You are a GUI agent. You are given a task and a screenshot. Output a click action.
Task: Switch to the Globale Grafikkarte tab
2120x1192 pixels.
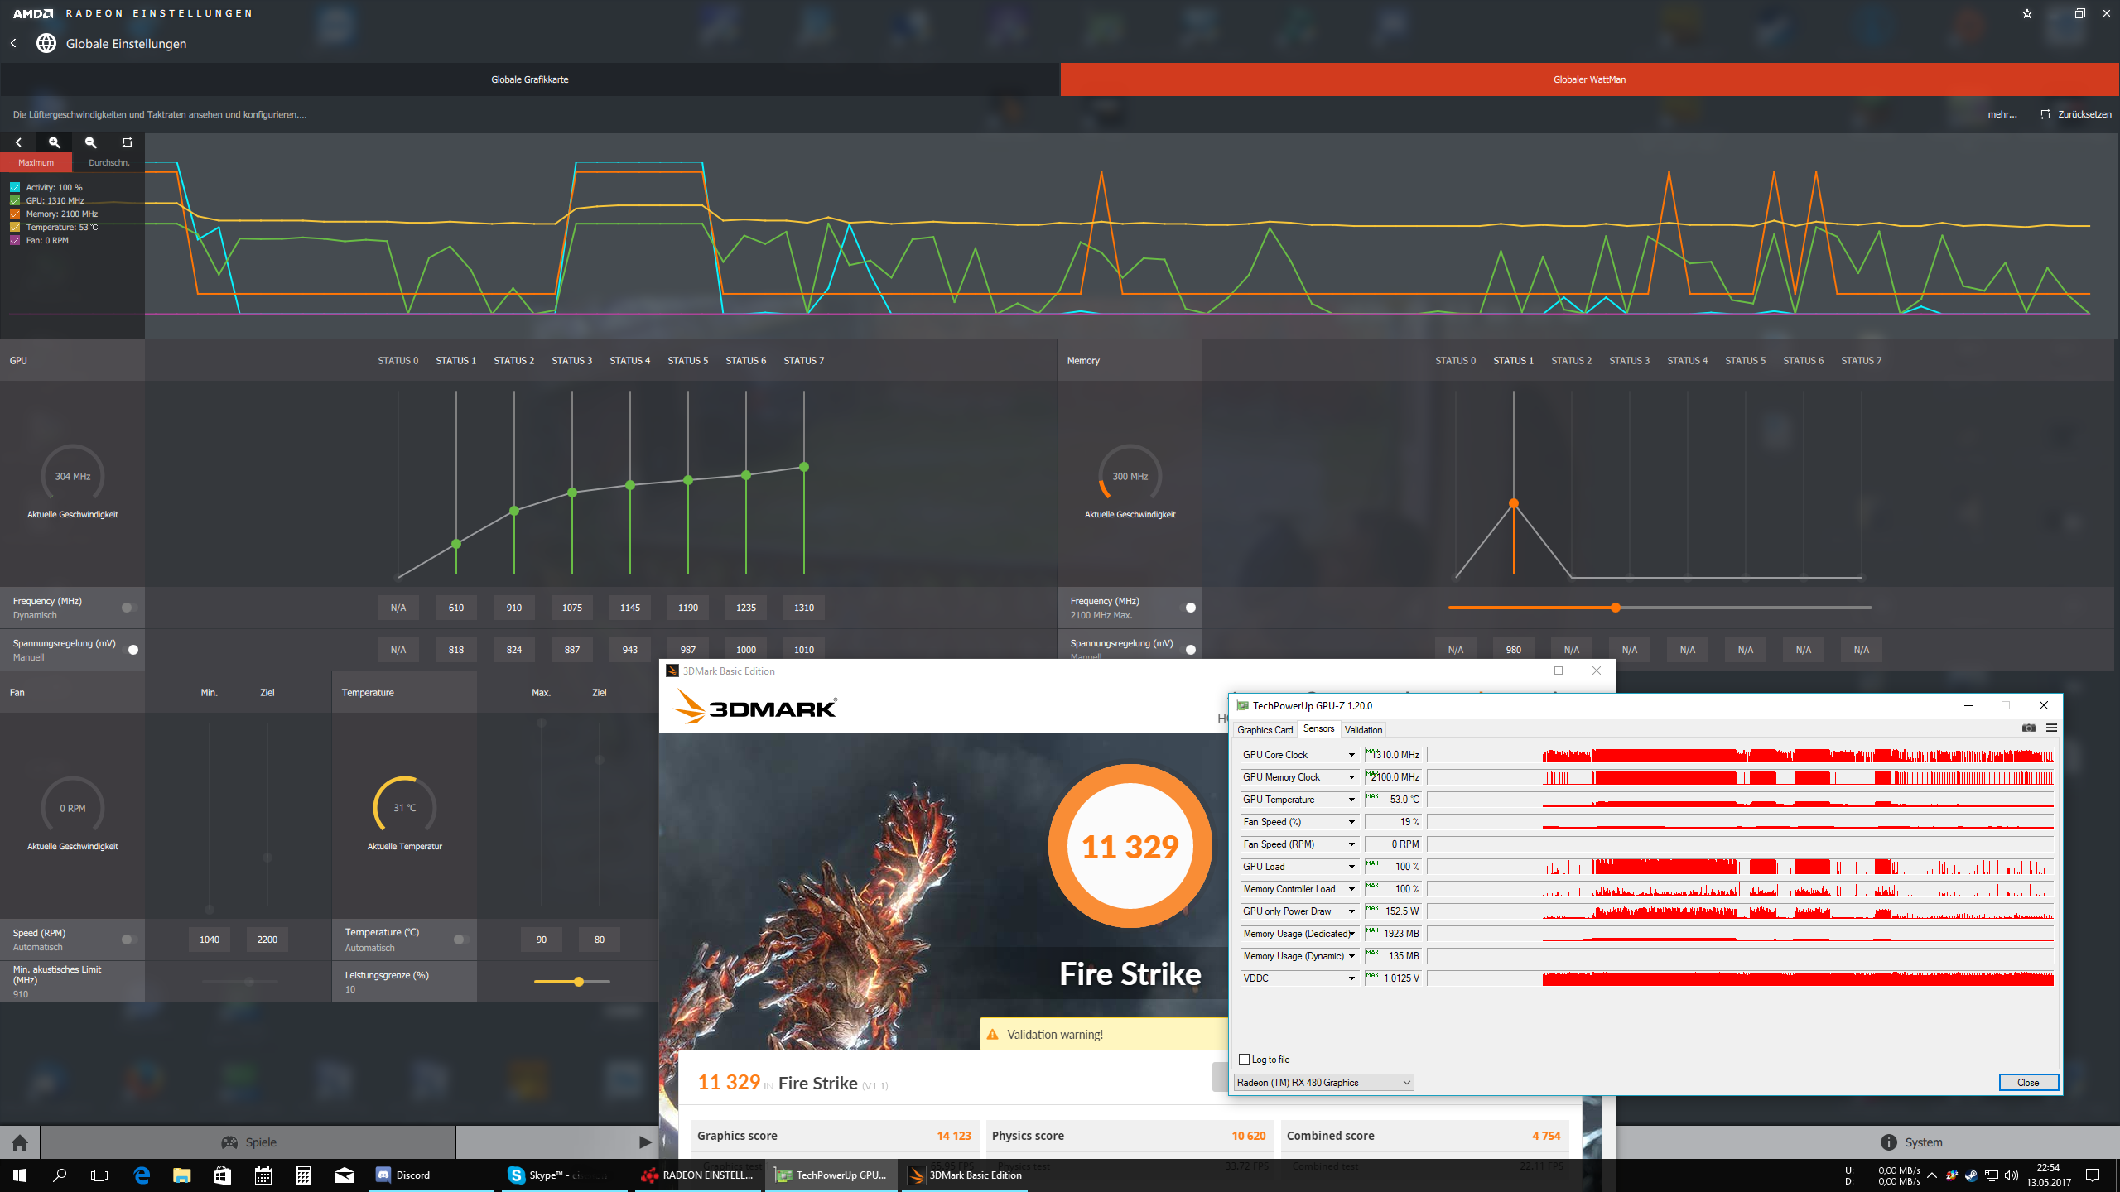click(x=530, y=79)
